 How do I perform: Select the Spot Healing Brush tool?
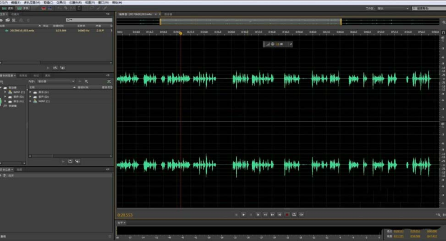[x=105, y=8]
